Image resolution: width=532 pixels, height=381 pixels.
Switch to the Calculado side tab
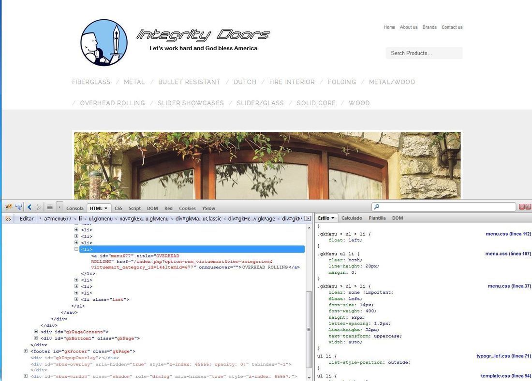click(352, 218)
